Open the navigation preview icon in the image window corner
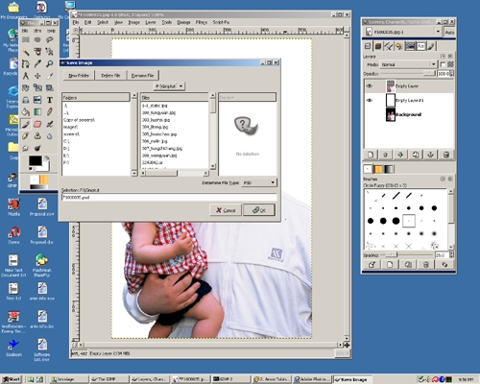 [x=347, y=345]
